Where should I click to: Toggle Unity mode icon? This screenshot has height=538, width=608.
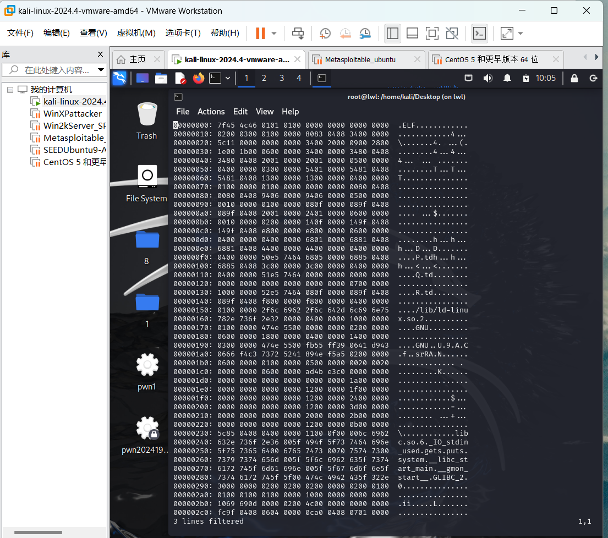tap(452, 34)
